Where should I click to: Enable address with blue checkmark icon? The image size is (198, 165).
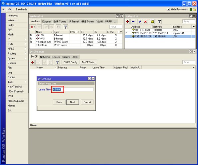pos(140,22)
